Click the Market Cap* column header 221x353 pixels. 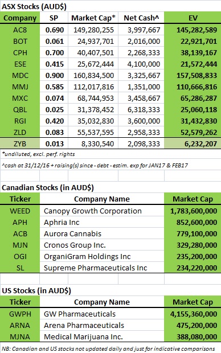pyautogui.click(x=93, y=18)
